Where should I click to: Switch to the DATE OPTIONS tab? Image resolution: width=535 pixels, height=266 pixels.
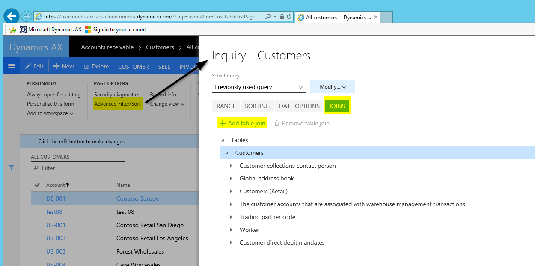299,106
